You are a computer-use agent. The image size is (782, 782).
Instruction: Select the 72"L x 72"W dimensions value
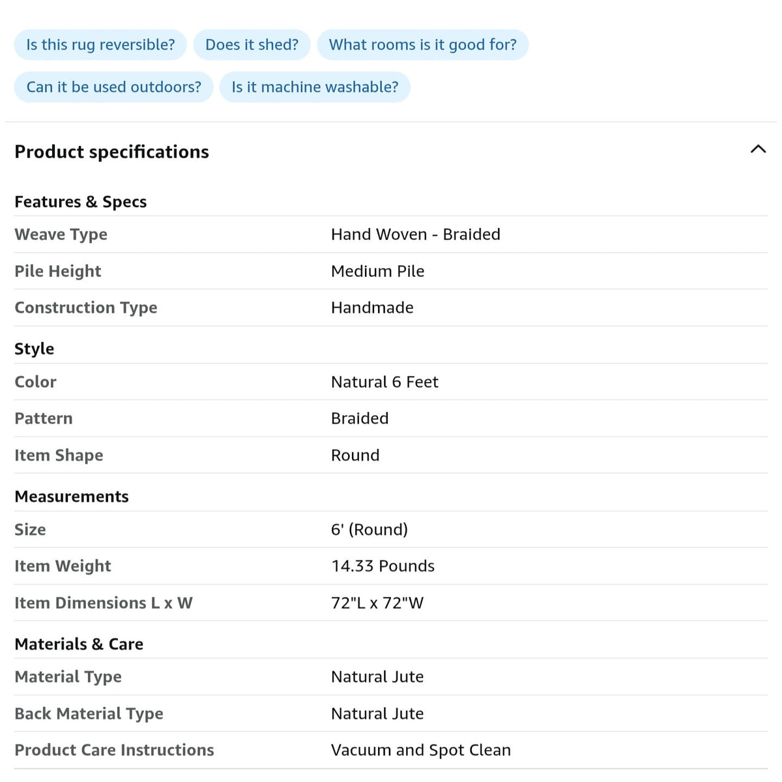pyautogui.click(x=377, y=603)
